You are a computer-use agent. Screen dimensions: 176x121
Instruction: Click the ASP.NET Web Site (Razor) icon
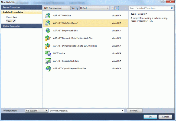point(48,23)
